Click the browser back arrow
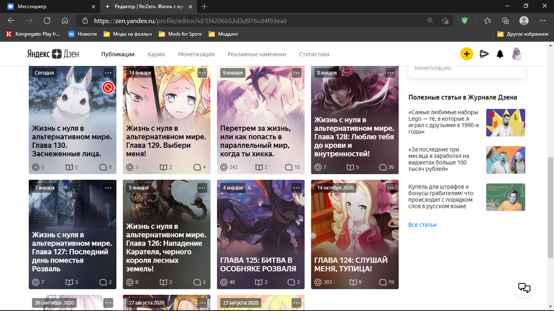Screen dimensions: 554x311 [x=12, y=21]
